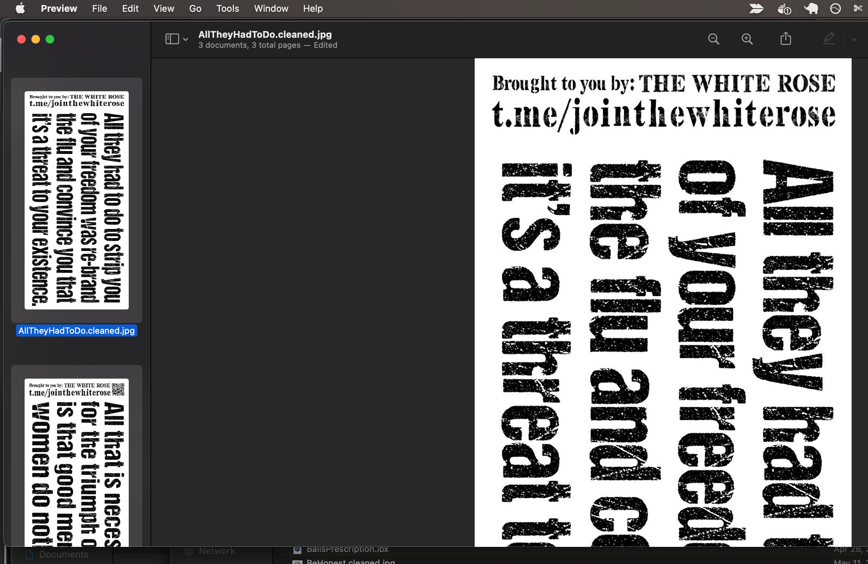Viewport: 868px width, 564px height.
Task: Minimize the Preview window with yellow button
Action: [x=36, y=39]
